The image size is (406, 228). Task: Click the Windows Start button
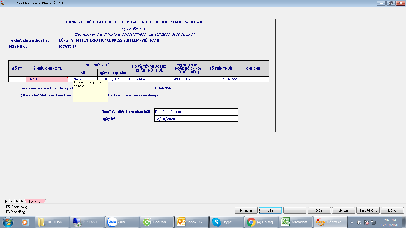coord(7,222)
